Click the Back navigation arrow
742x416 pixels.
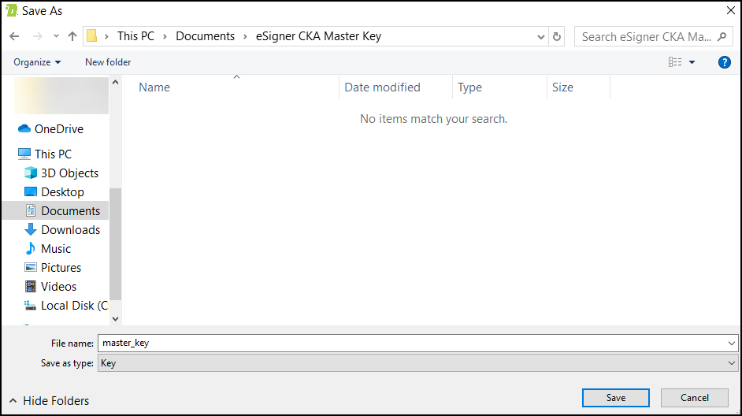(x=14, y=36)
